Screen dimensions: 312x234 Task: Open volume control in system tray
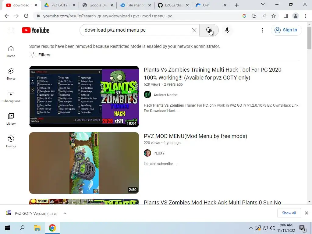point(272,228)
